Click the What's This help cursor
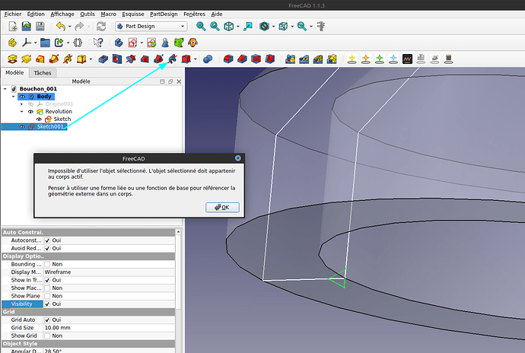This screenshot has width=525, height=353. tap(98, 43)
